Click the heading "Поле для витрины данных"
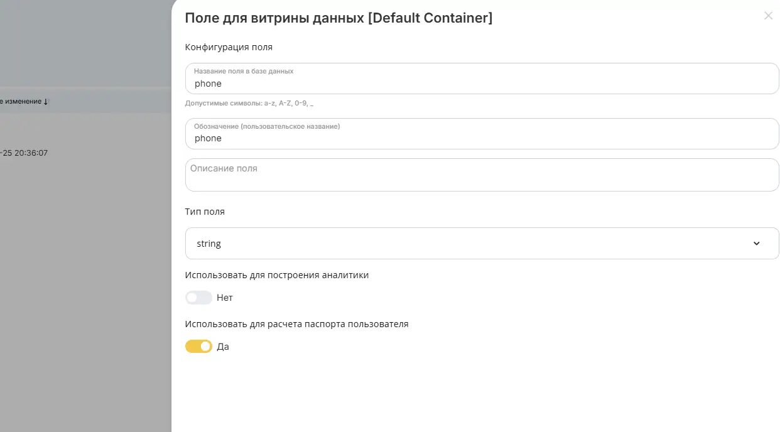This screenshot has width=780, height=432. [274, 18]
